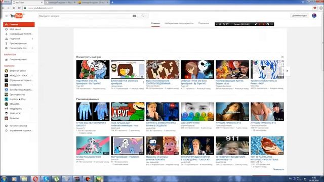Switch to Набирающие популярность tab
This screenshot has width=324, height=182.
(179, 23)
